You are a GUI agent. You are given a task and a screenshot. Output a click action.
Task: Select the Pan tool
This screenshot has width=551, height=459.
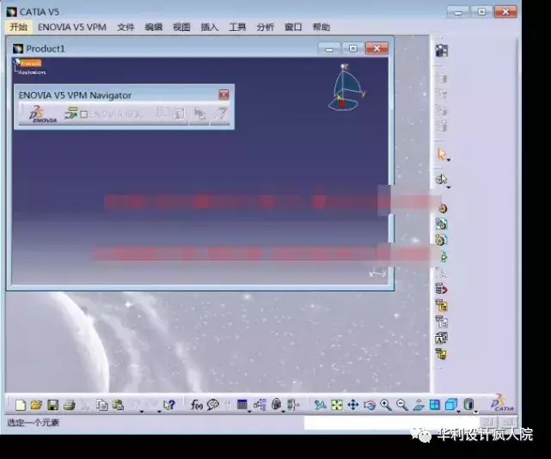[353, 405]
